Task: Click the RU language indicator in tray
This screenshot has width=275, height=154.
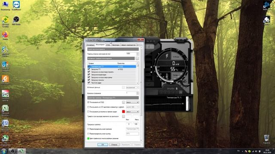Action: [x=238, y=151]
